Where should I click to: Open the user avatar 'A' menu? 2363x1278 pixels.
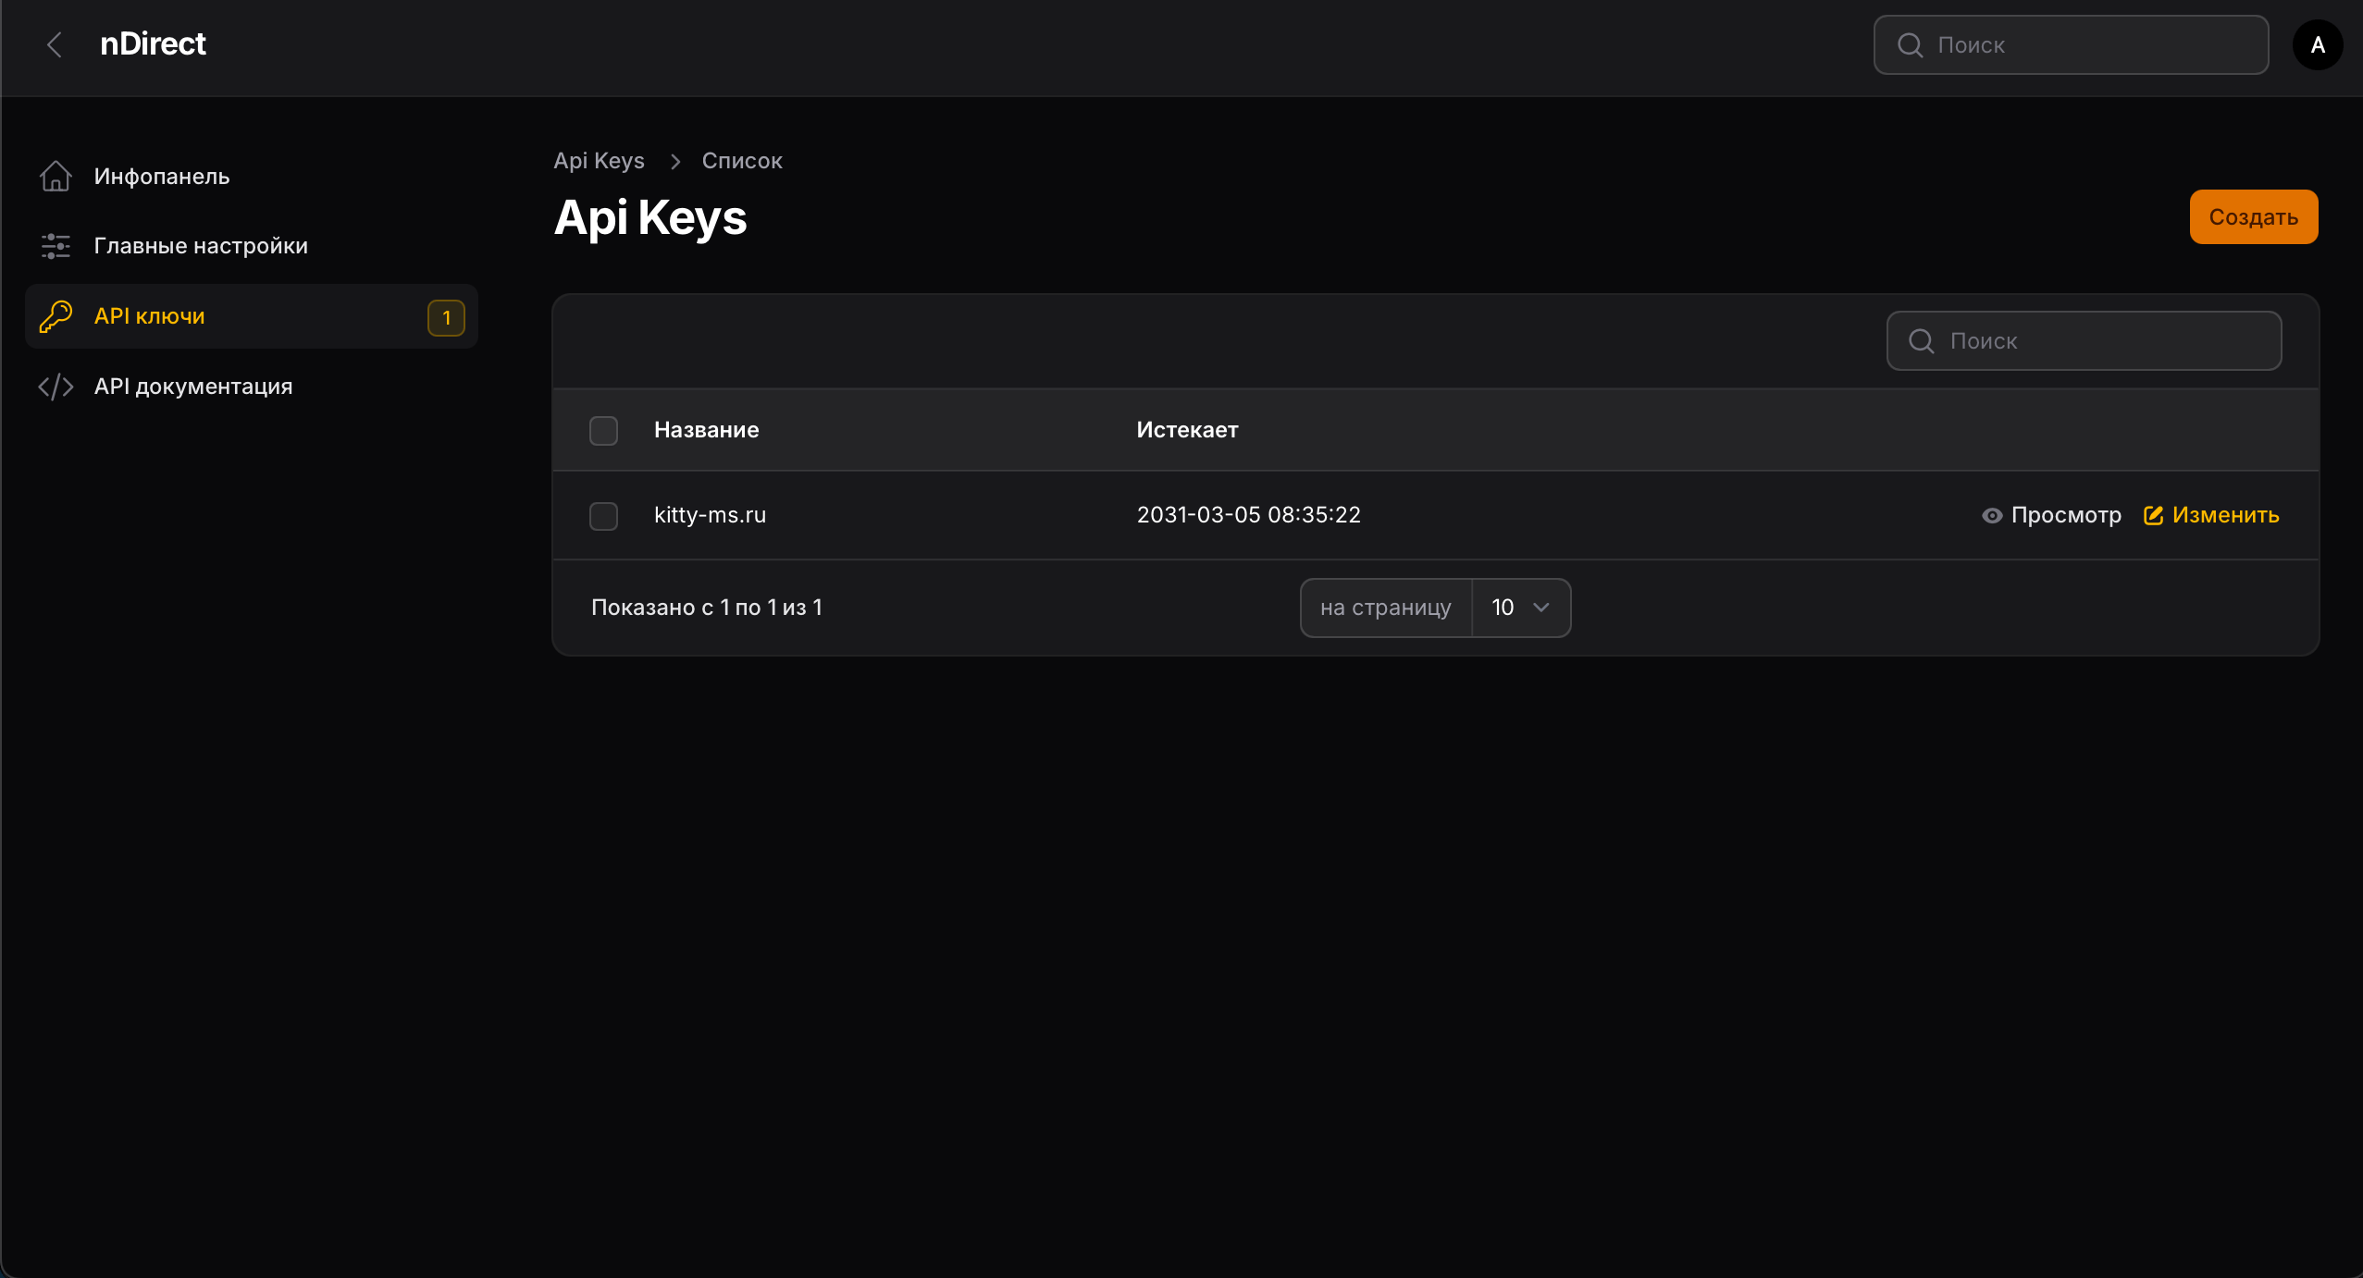2318,44
